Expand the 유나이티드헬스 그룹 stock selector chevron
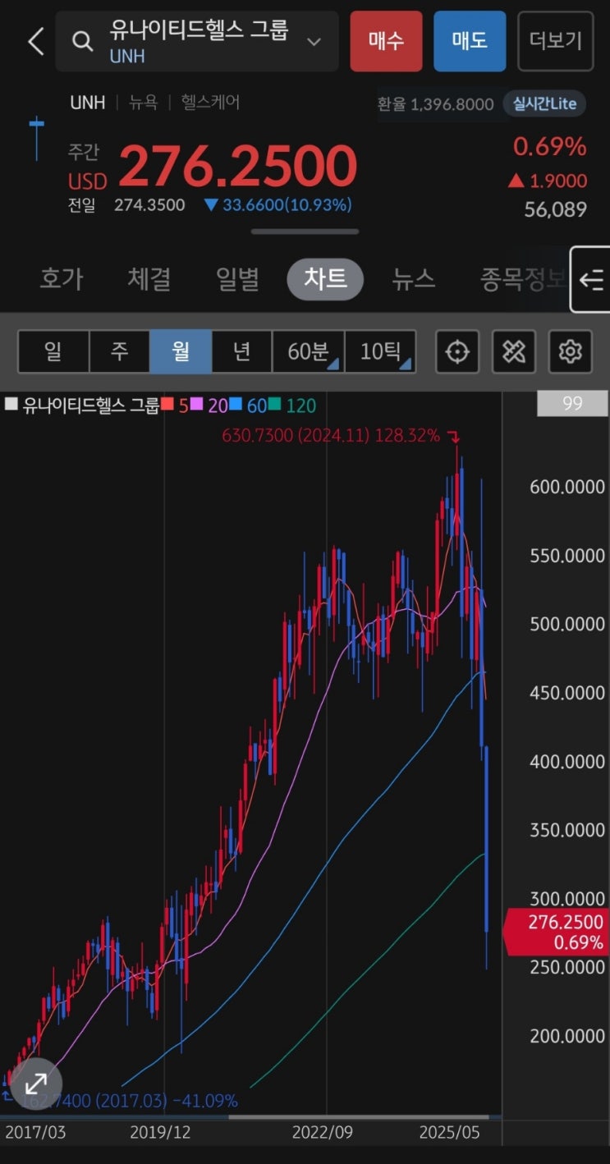Image resolution: width=610 pixels, height=1164 pixels. click(314, 41)
